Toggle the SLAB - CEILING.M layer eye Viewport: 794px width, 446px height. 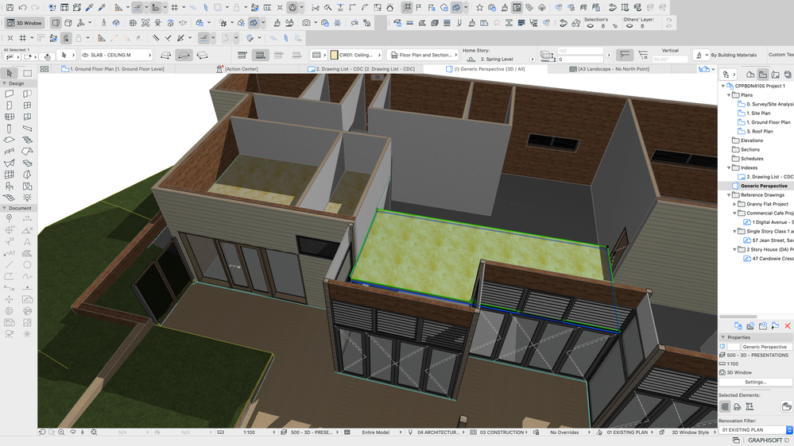click(x=86, y=56)
